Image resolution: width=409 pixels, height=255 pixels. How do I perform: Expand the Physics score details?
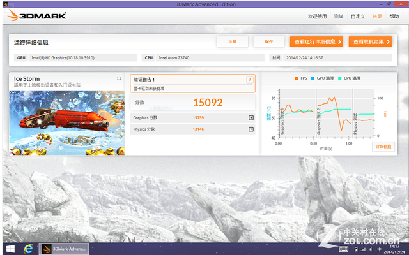(251, 129)
